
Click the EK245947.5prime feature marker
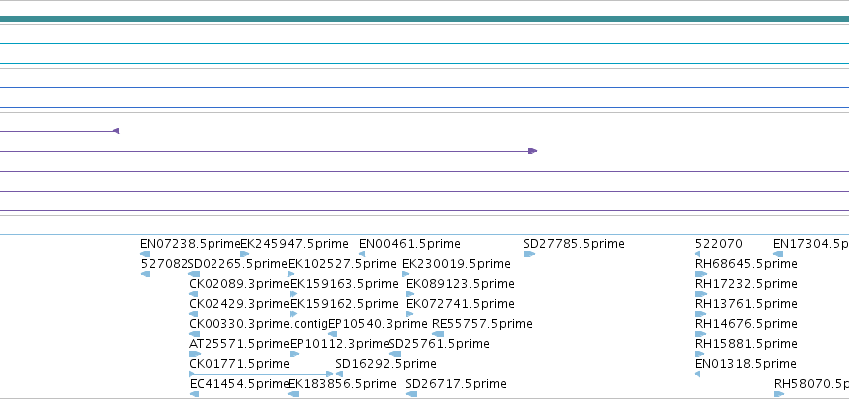(x=245, y=254)
